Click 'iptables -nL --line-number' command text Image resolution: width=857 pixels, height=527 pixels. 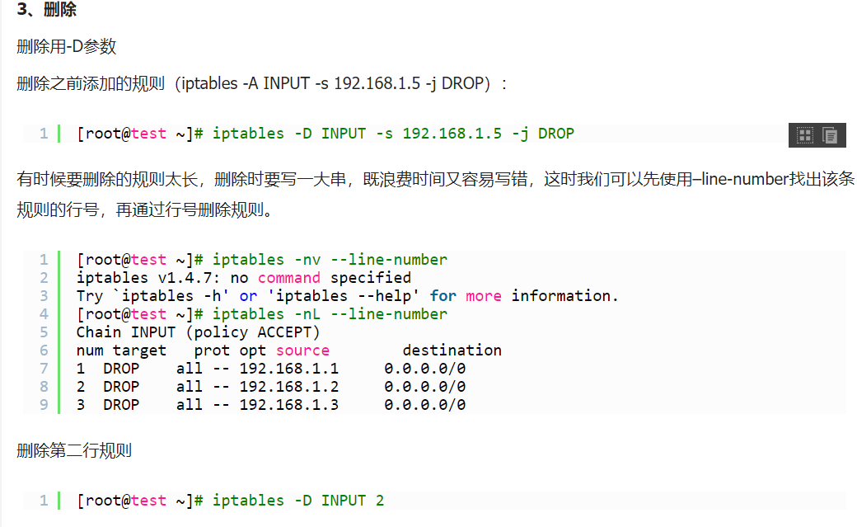[330, 314]
